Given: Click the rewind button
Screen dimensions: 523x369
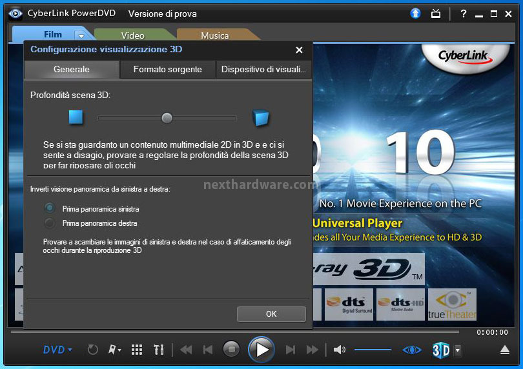Looking at the screenshot, I should tap(186, 350).
